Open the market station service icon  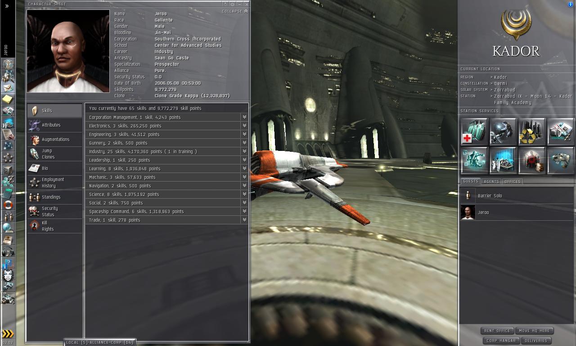(561, 132)
